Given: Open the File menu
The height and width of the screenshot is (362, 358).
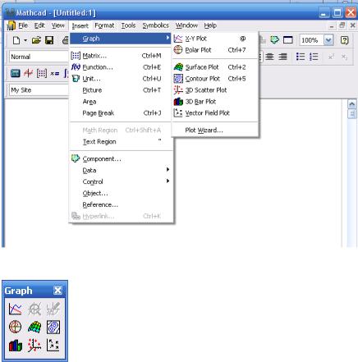Looking at the screenshot, I should tap(23, 25).
